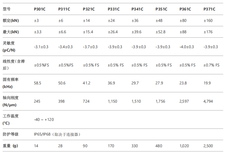Select the P371C model header
The image size is (226, 155).
click(209, 9)
